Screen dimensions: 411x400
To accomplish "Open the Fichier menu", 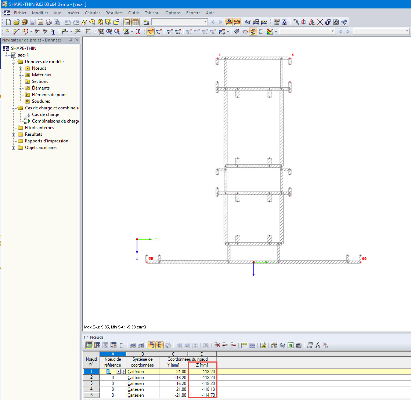I will coord(20,13).
